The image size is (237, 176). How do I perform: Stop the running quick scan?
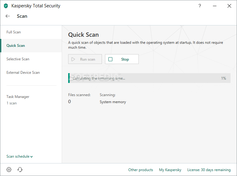(122, 59)
